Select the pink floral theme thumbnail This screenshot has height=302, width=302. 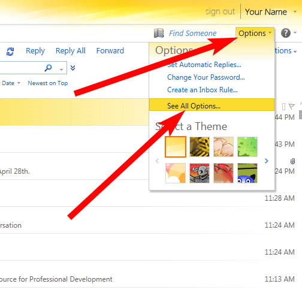pos(224,147)
